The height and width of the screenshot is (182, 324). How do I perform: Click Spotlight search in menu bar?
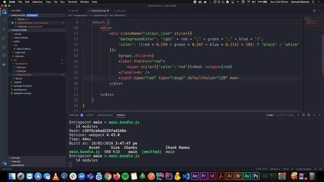click(313, 2)
